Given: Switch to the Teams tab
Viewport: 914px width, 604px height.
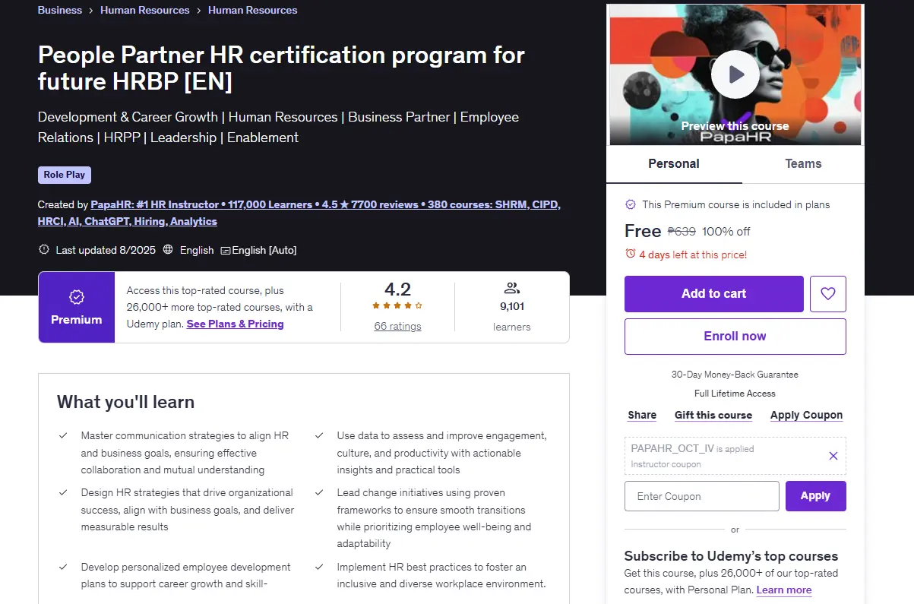Looking at the screenshot, I should click(803, 163).
